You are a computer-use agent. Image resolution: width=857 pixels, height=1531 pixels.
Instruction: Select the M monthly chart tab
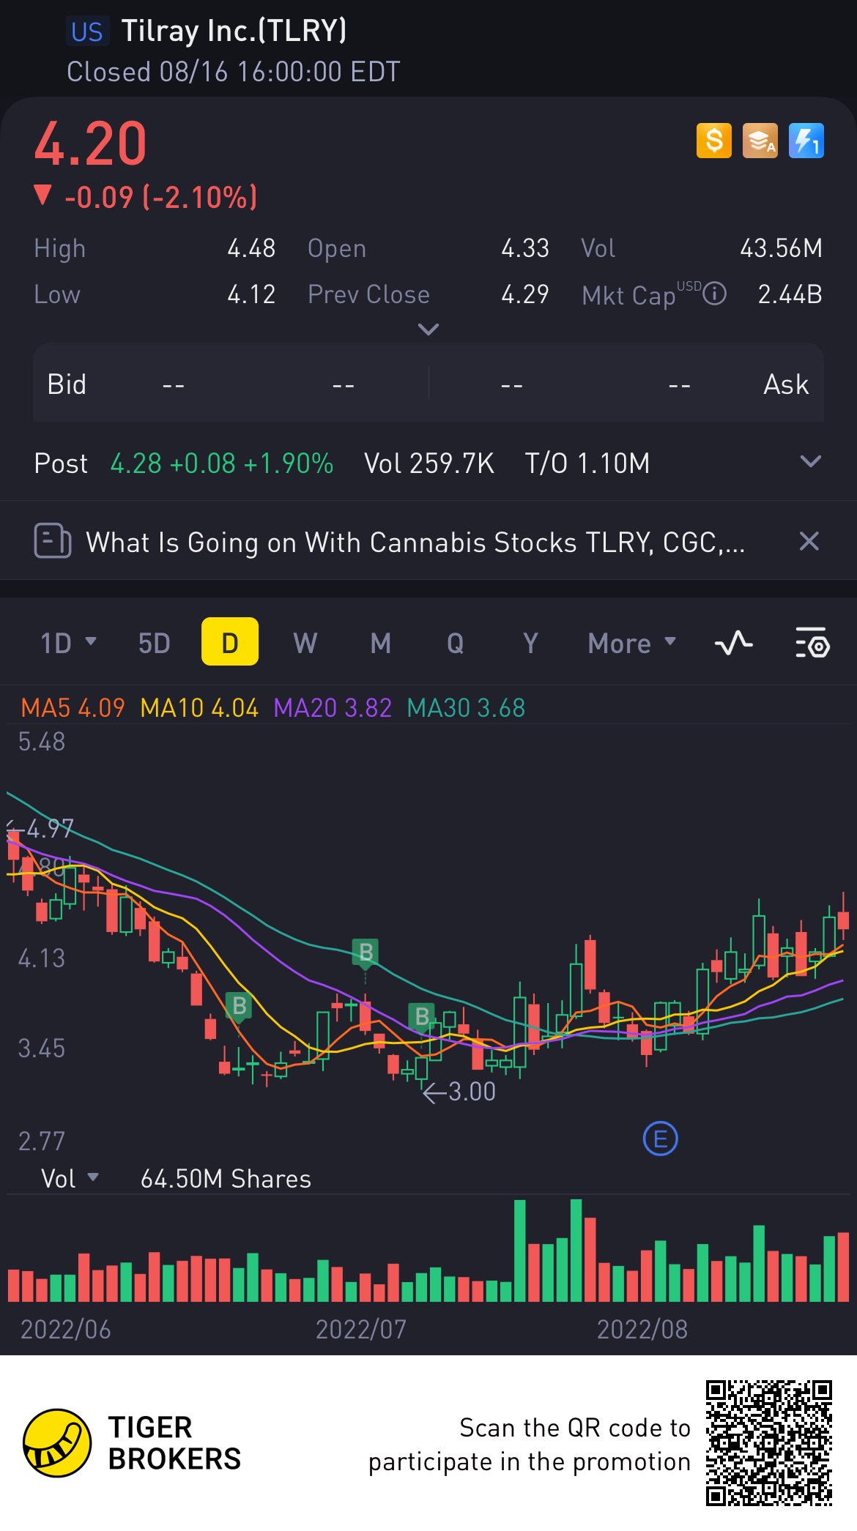click(380, 643)
